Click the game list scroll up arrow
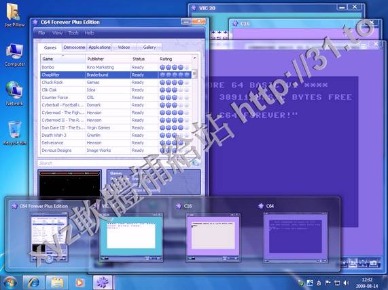The width and height of the screenshot is (388, 290). coord(194,58)
